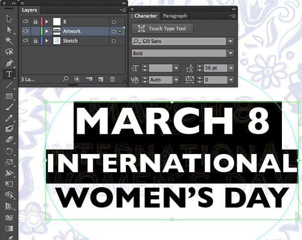Select the Direct Selection tool

(9, 30)
